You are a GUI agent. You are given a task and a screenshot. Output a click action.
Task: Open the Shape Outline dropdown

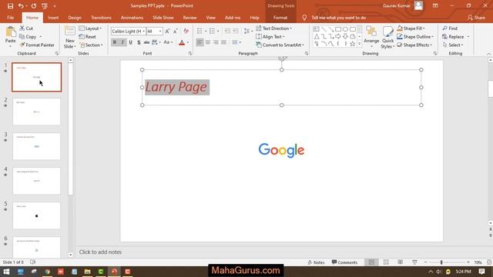(x=415, y=37)
